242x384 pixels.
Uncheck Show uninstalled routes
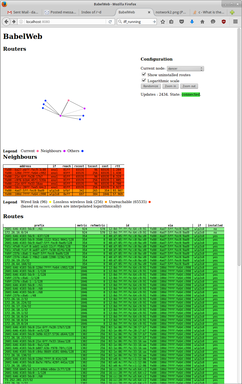144,74
